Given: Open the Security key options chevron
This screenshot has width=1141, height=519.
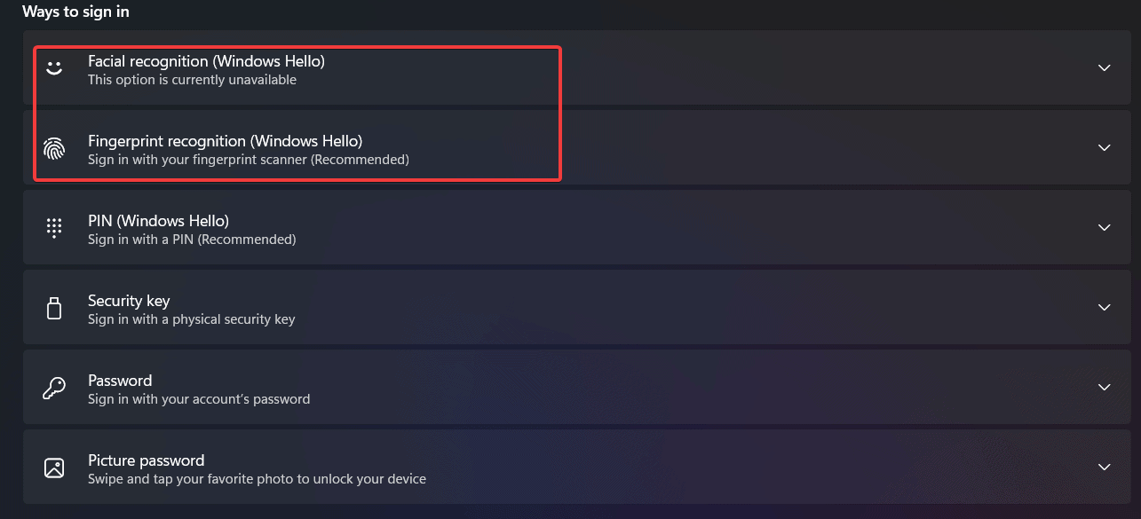Looking at the screenshot, I should (x=1104, y=307).
